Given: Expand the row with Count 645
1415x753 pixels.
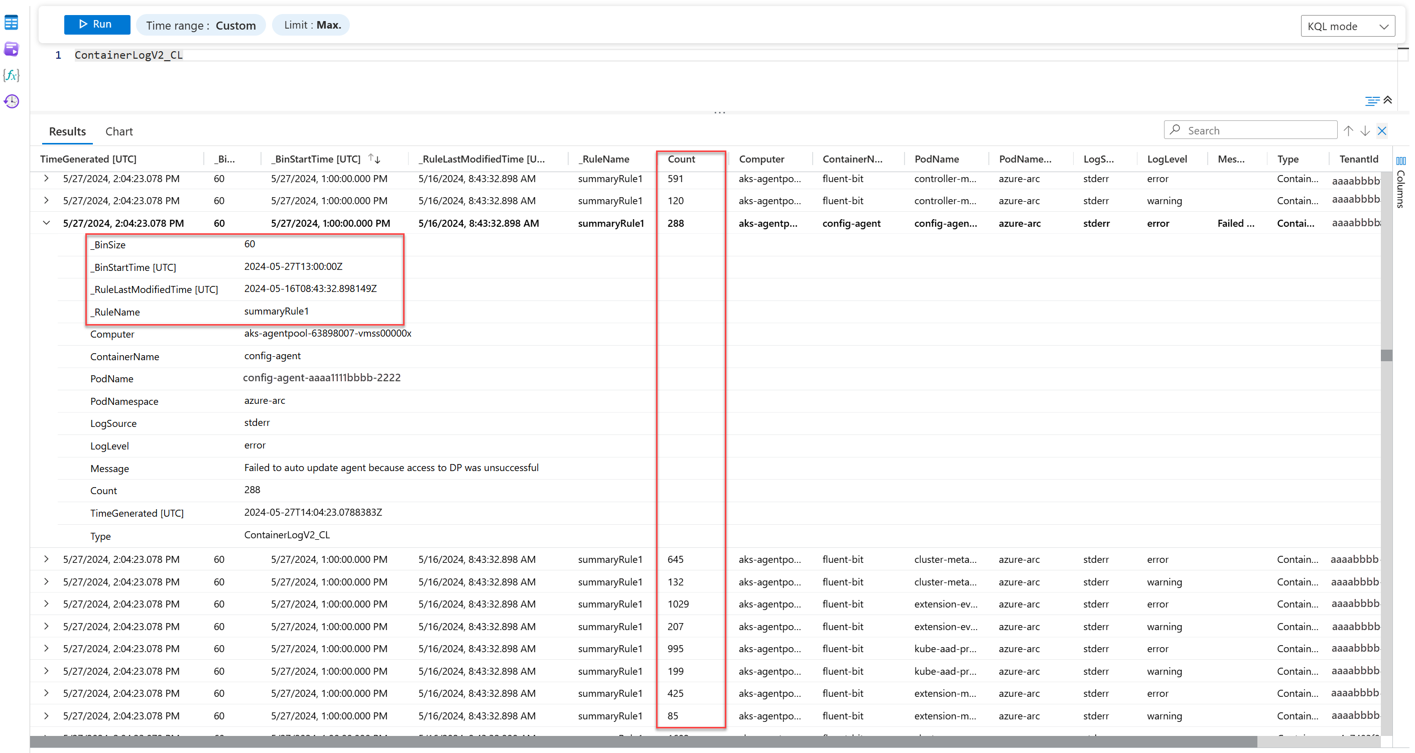Looking at the screenshot, I should 46,560.
